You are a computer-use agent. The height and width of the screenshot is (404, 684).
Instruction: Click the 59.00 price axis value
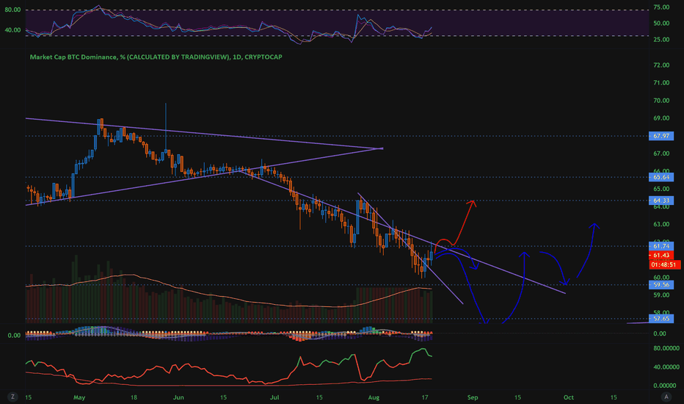pos(661,295)
